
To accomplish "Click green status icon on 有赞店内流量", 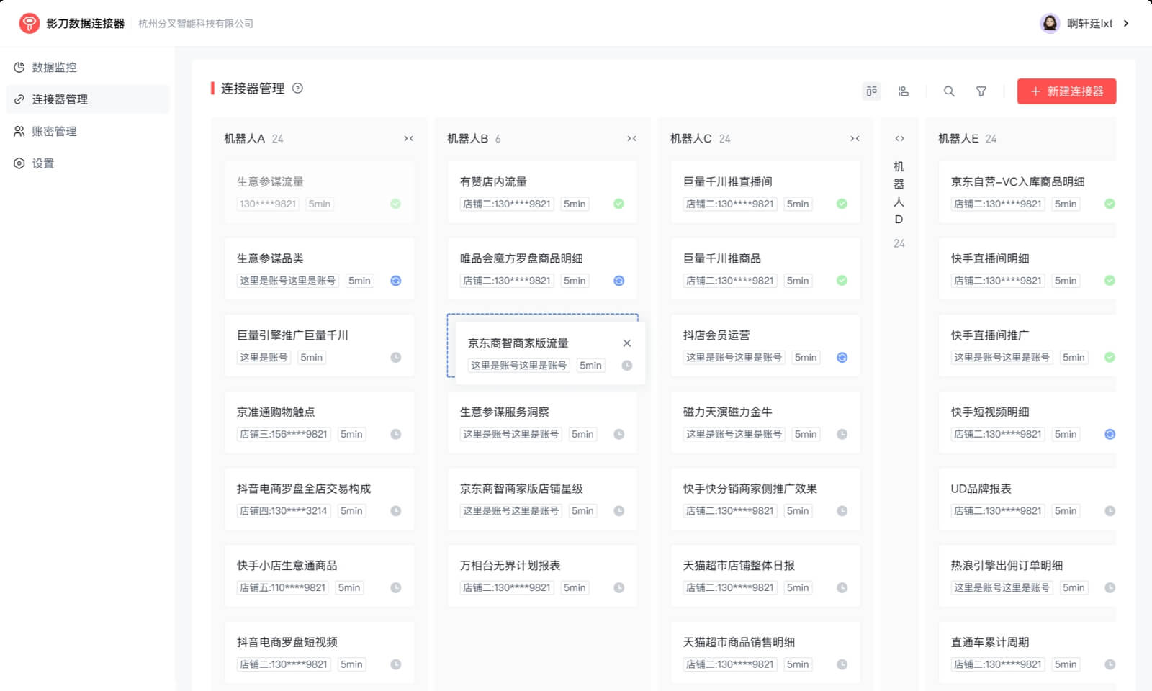I will pyautogui.click(x=618, y=204).
